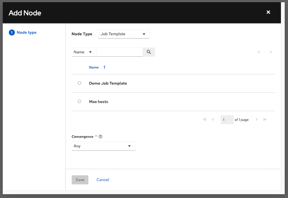Close the Add Node dialog with X
This screenshot has width=288, height=198.
tap(268, 12)
